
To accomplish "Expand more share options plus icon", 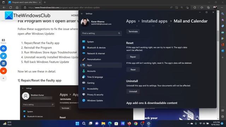I will pos(4,78).
